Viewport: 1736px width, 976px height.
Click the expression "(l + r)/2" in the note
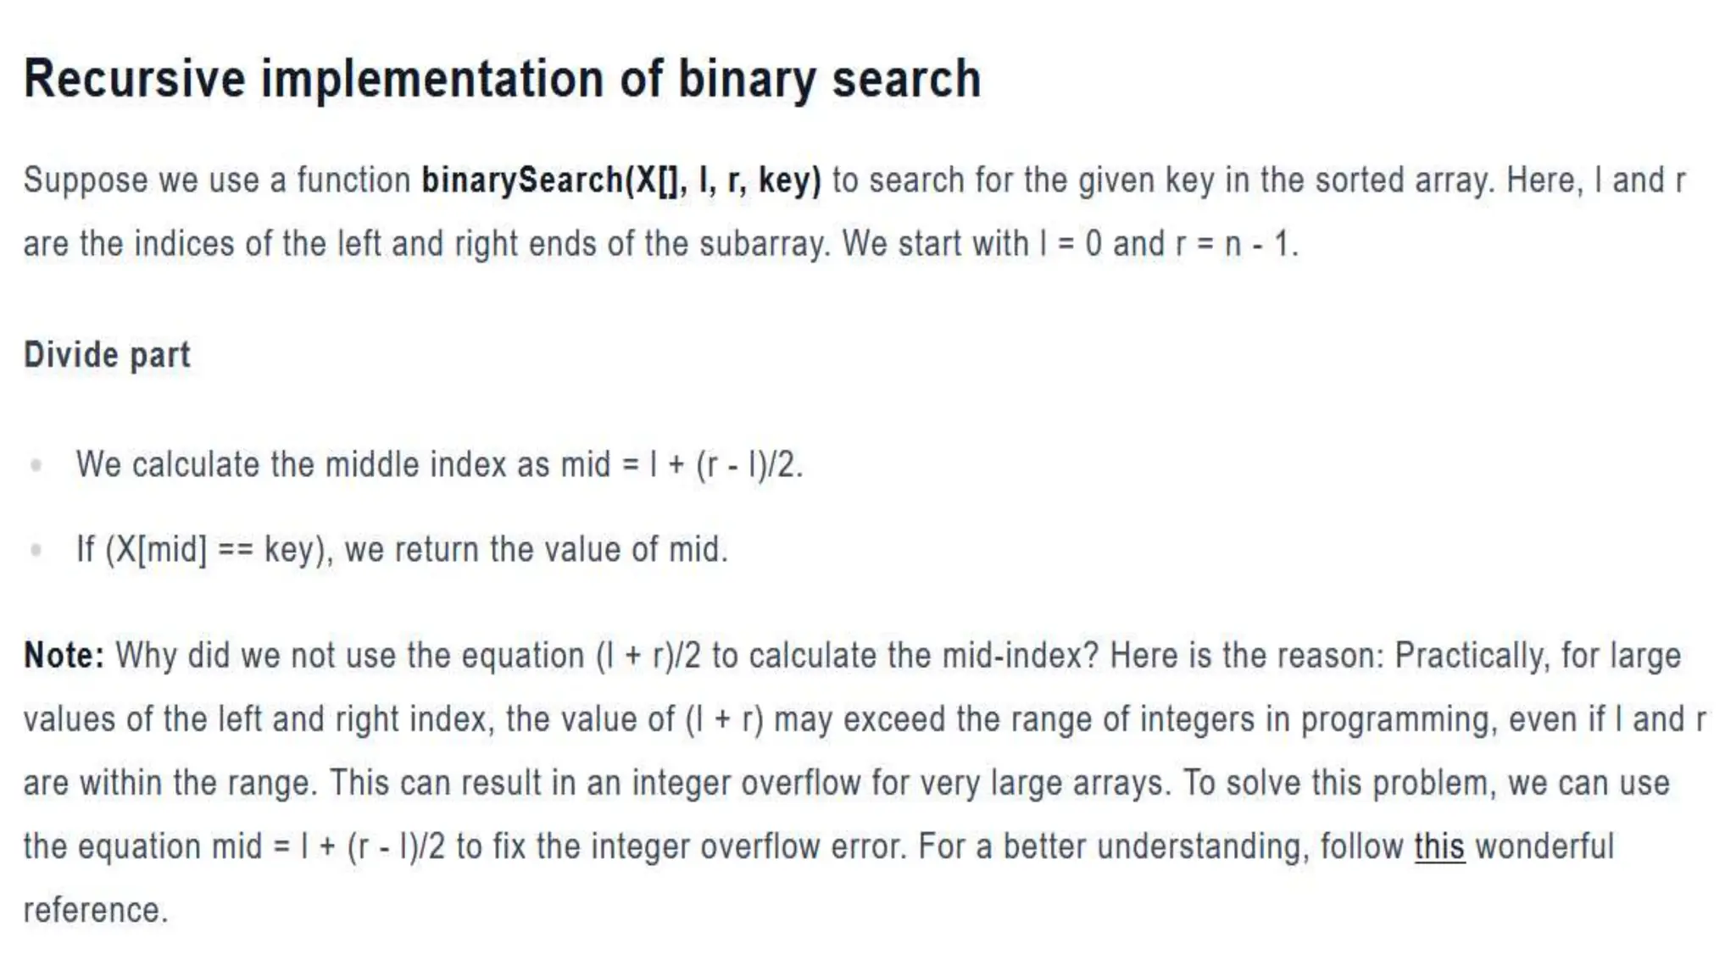click(648, 656)
